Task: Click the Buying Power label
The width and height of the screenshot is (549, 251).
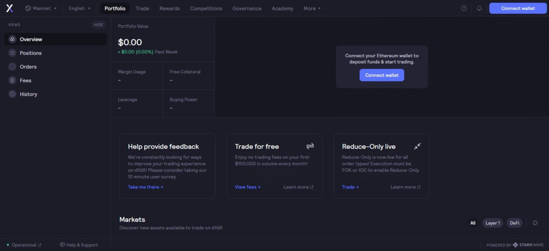Action: click(184, 99)
